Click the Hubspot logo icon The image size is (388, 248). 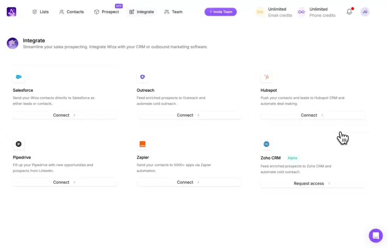(x=266, y=77)
